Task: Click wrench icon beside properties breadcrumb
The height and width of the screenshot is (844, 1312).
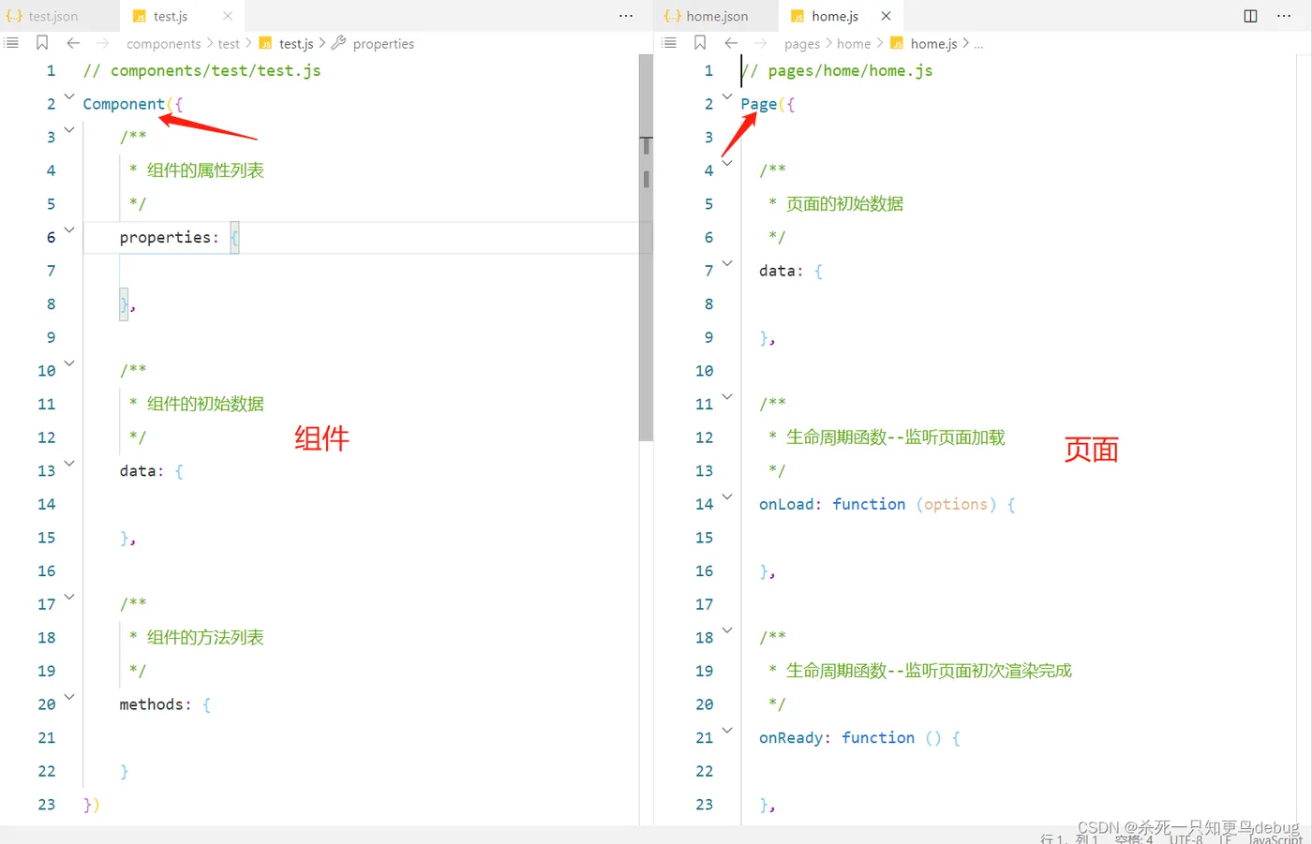Action: [x=338, y=43]
